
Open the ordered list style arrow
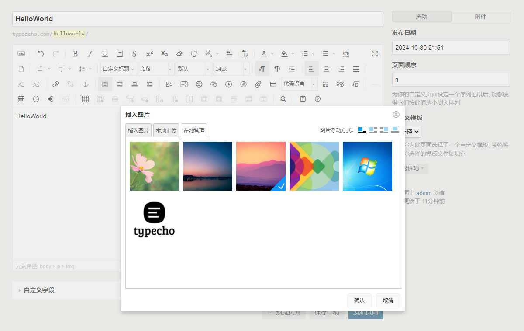click(x=313, y=54)
